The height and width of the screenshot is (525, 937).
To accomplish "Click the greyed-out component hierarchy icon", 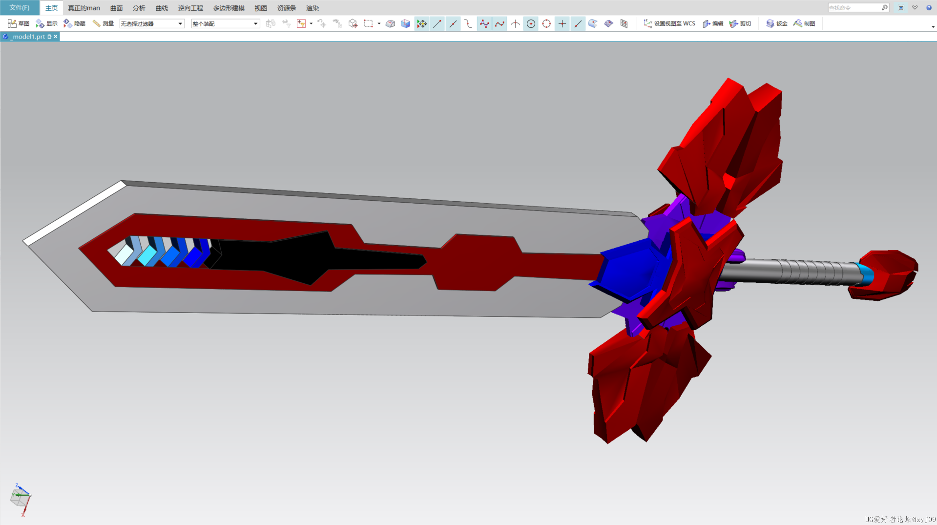I will [337, 23].
